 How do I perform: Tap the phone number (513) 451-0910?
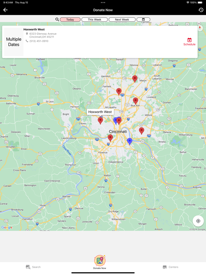click(x=39, y=41)
